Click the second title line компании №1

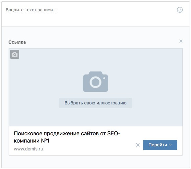coord(32,141)
